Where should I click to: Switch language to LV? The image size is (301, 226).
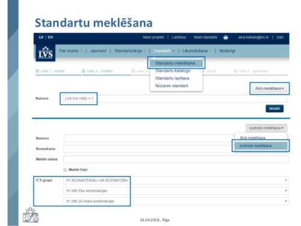coord(41,37)
